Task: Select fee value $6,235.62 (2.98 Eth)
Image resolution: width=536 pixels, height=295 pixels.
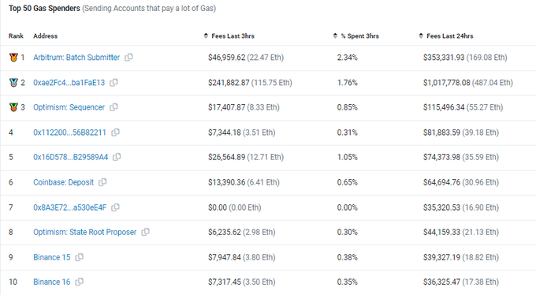Action: coord(242,232)
